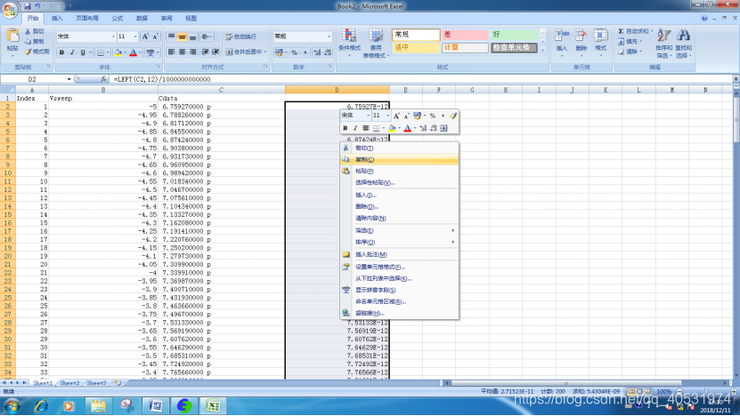Click the Windows Start button
The width and height of the screenshot is (740, 416).
[12, 405]
